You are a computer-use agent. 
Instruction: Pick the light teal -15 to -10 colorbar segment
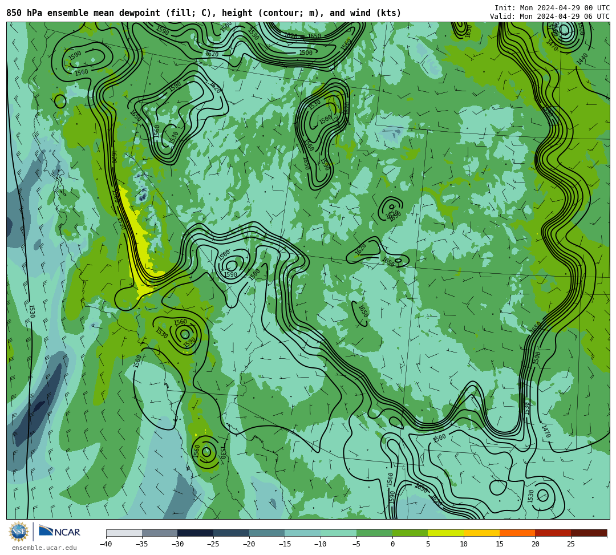click(302, 533)
